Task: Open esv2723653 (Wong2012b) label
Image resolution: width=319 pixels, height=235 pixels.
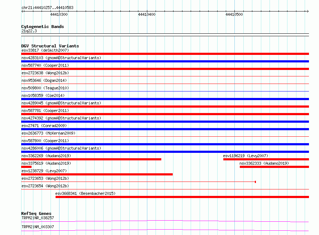Action: click(x=45, y=178)
